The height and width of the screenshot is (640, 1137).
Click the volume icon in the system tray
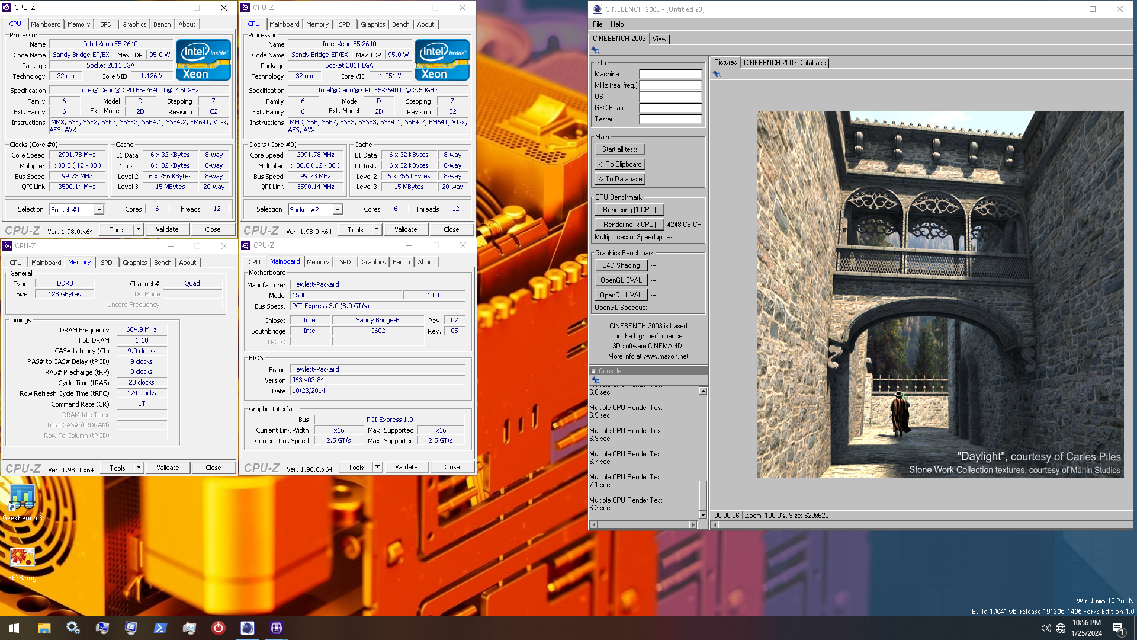[1046, 628]
